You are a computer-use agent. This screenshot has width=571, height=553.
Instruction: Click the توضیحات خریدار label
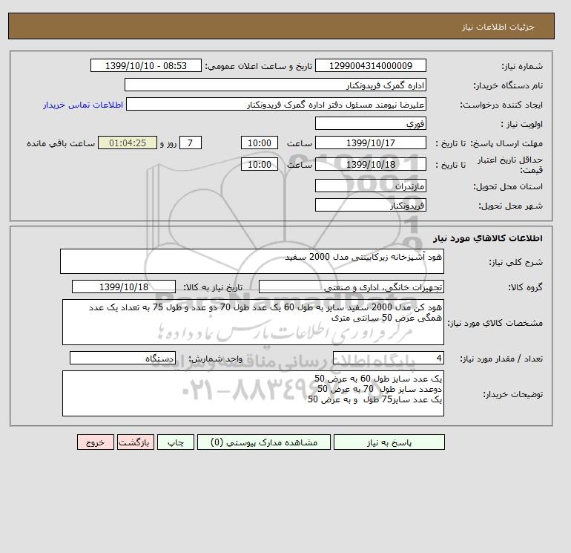pyautogui.click(x=513, y=394)
